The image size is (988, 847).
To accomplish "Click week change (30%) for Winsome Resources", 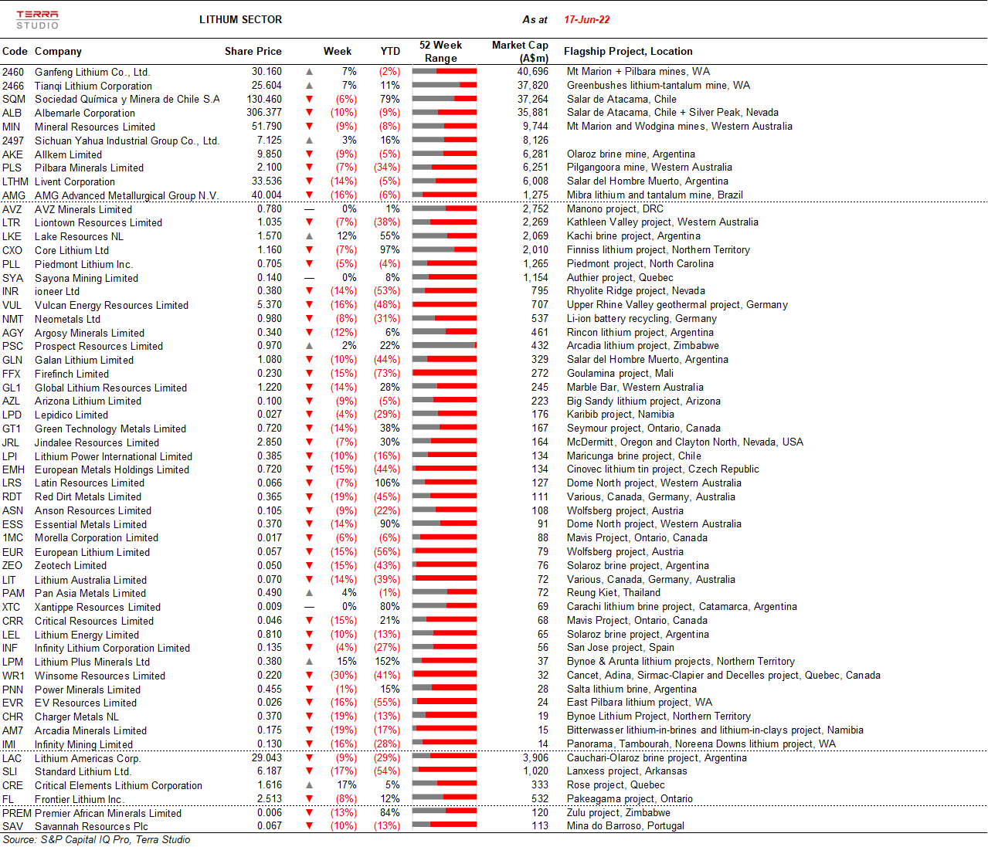I will click(344, 676).
